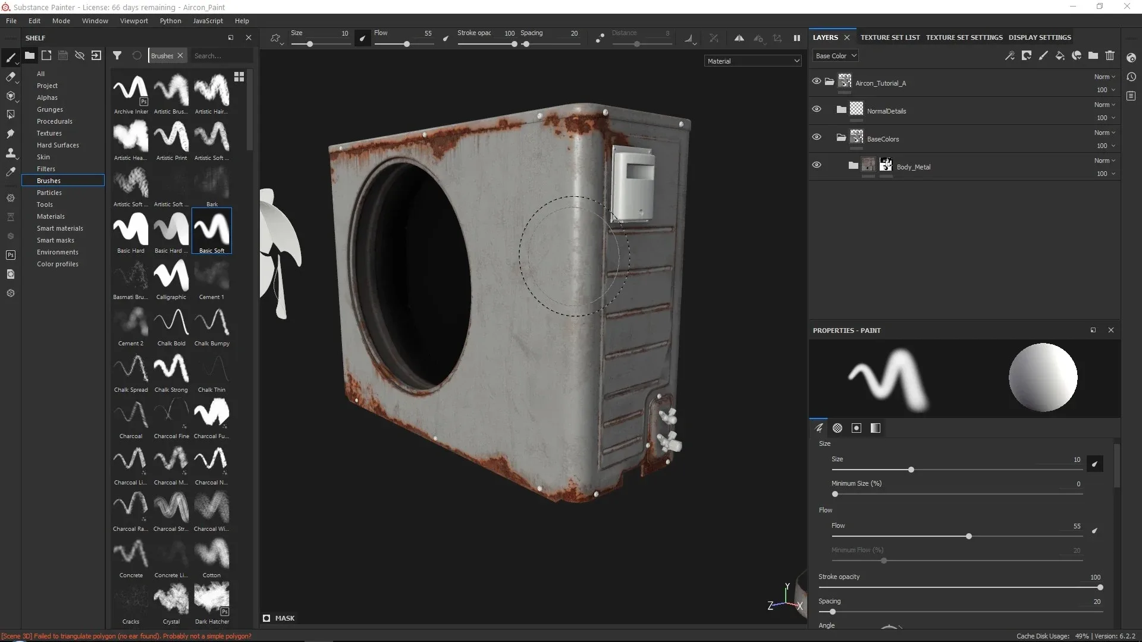Select the Smudge tool
Image resolution: width=1142 pixels, height=642 pixels.
10,134
